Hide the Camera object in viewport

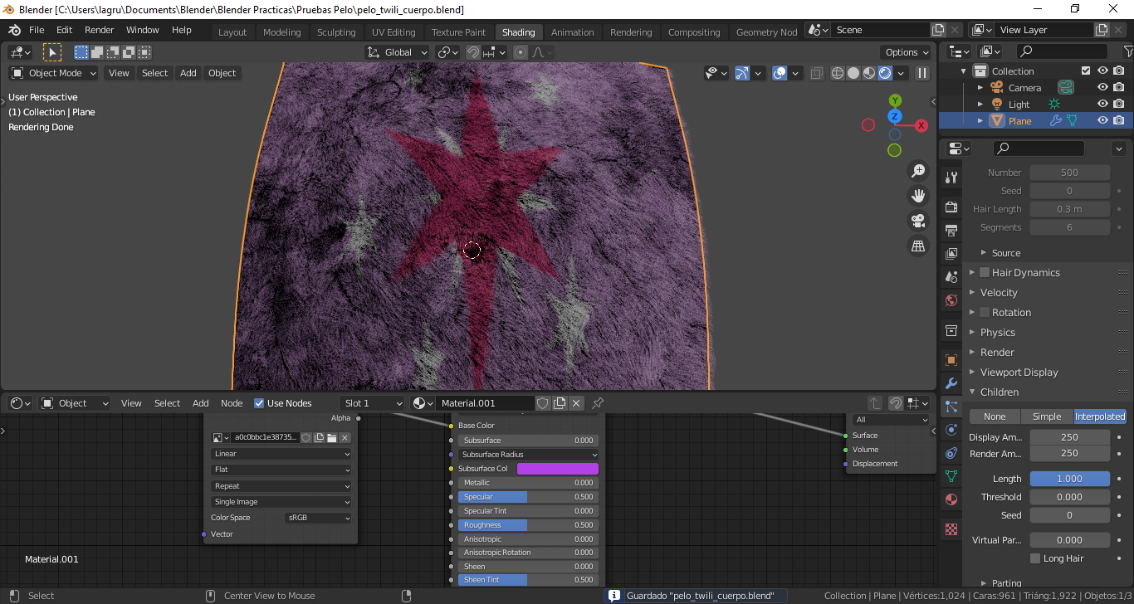coord(1102,87)
